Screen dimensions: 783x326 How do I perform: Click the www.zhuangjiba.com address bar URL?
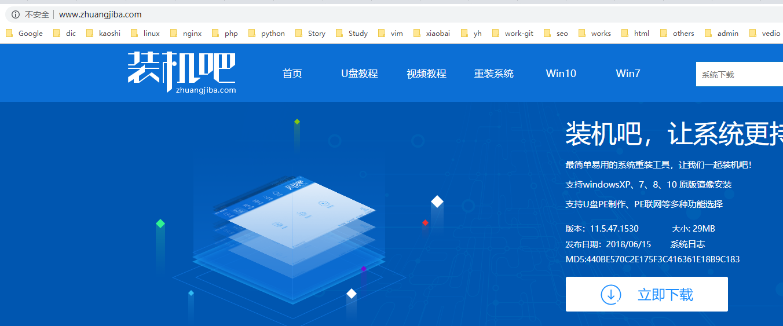coord(100,14)
